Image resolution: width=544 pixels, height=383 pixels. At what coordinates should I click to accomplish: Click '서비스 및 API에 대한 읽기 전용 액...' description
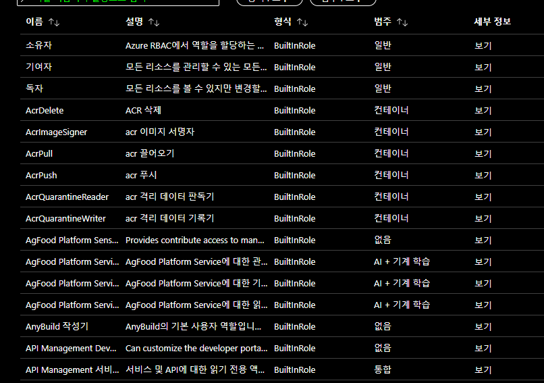click(x=195, y=369)
